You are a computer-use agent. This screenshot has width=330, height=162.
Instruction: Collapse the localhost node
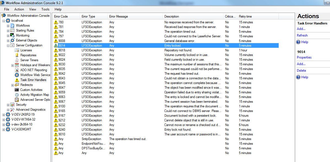tap(4, 21)
